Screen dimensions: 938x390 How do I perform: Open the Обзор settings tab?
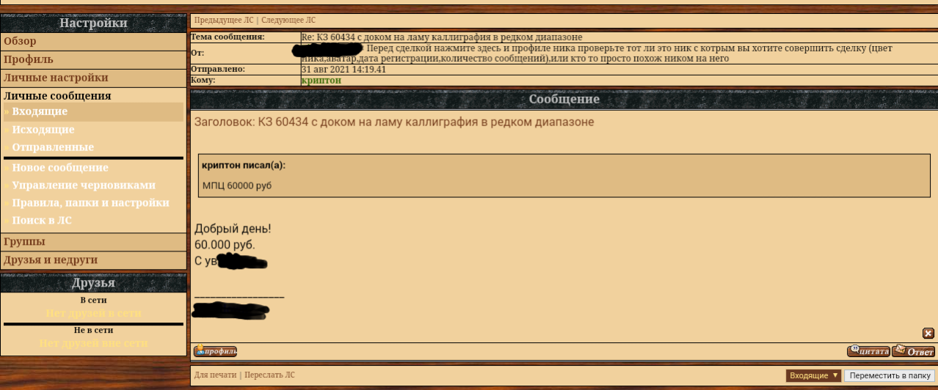[x=93, y=42]
